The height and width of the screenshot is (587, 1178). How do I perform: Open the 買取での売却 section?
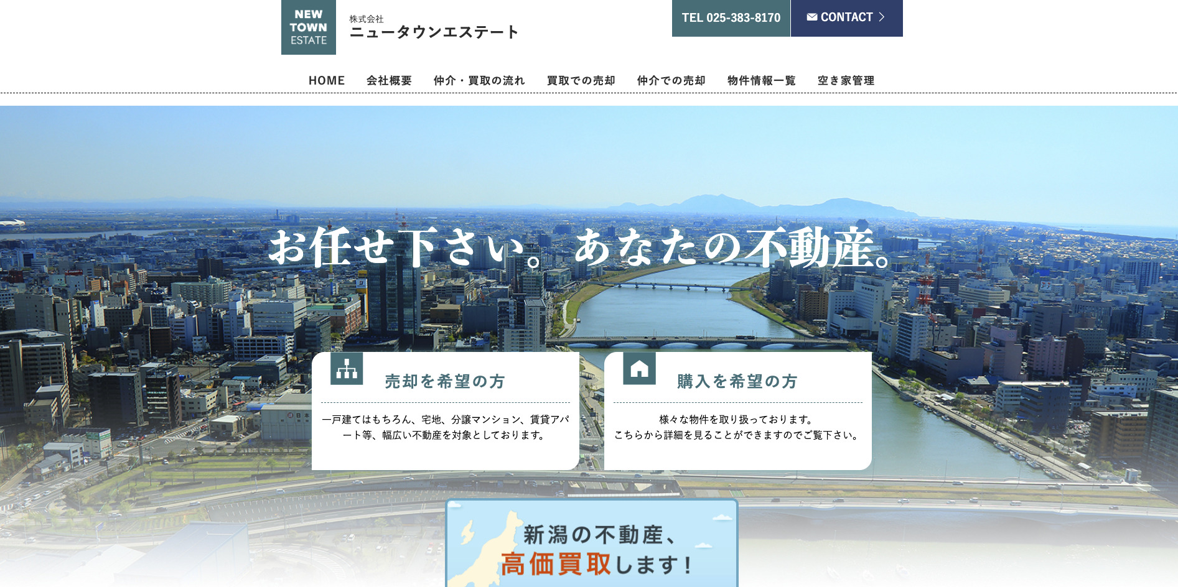pos(580,80)
